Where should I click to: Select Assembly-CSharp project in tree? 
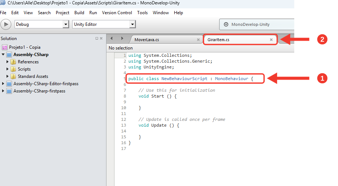pos(31,55)
